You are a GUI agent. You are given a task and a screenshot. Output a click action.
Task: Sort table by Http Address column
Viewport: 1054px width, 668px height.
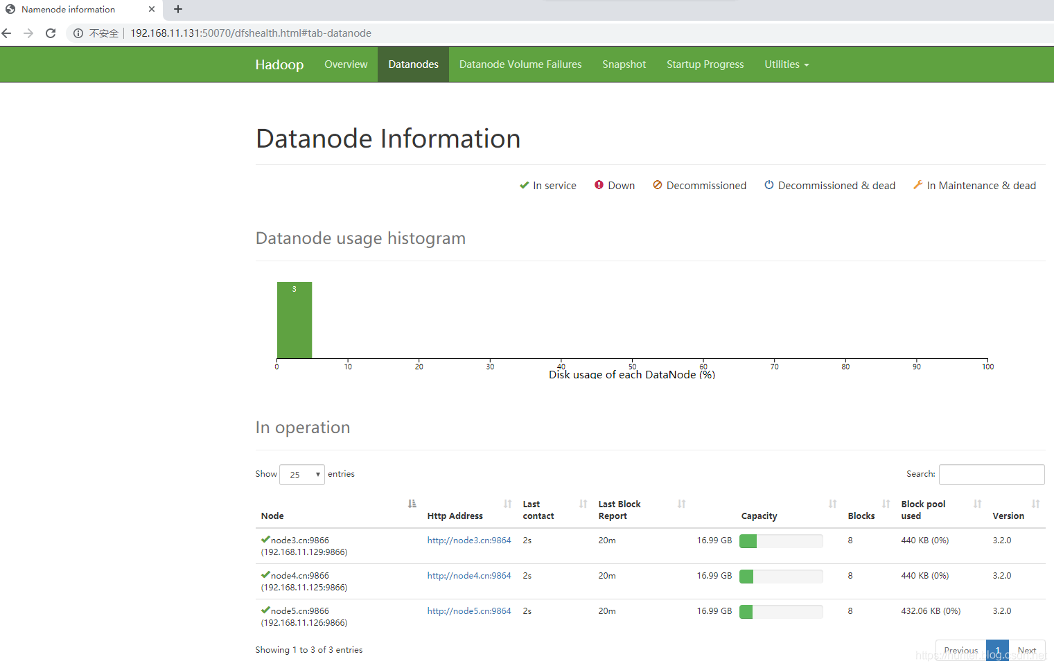[x=469, y=510]
